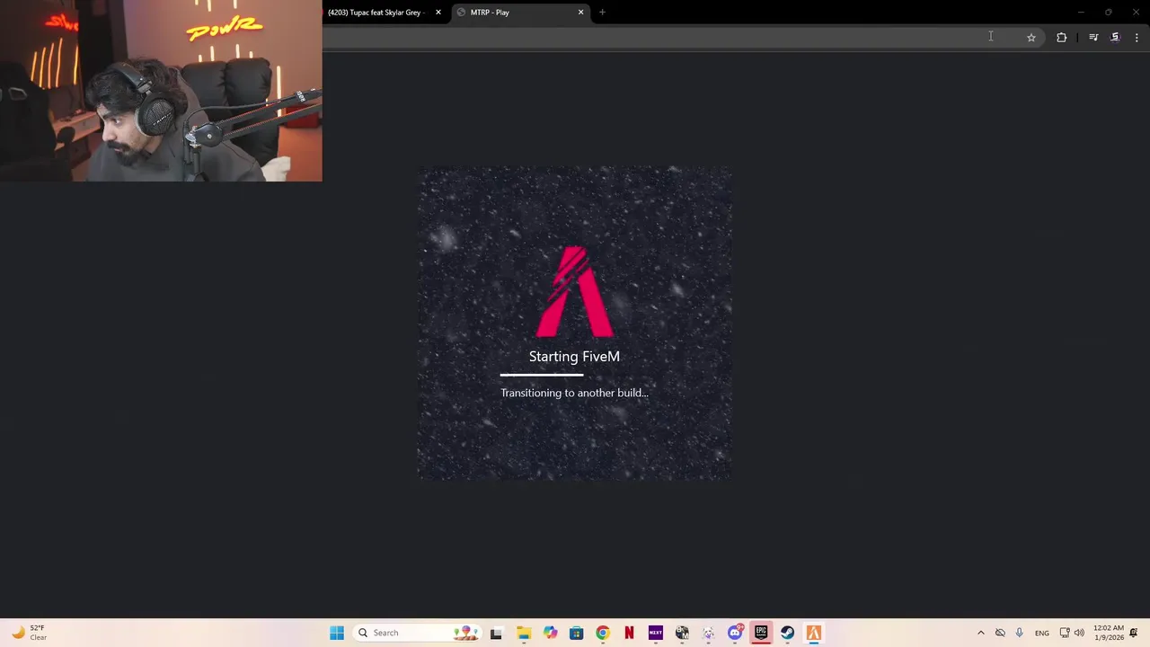This screenshot has width=1150, height=647.
Task: Close the MTRP - Play tab
Action: pos(580,13)
